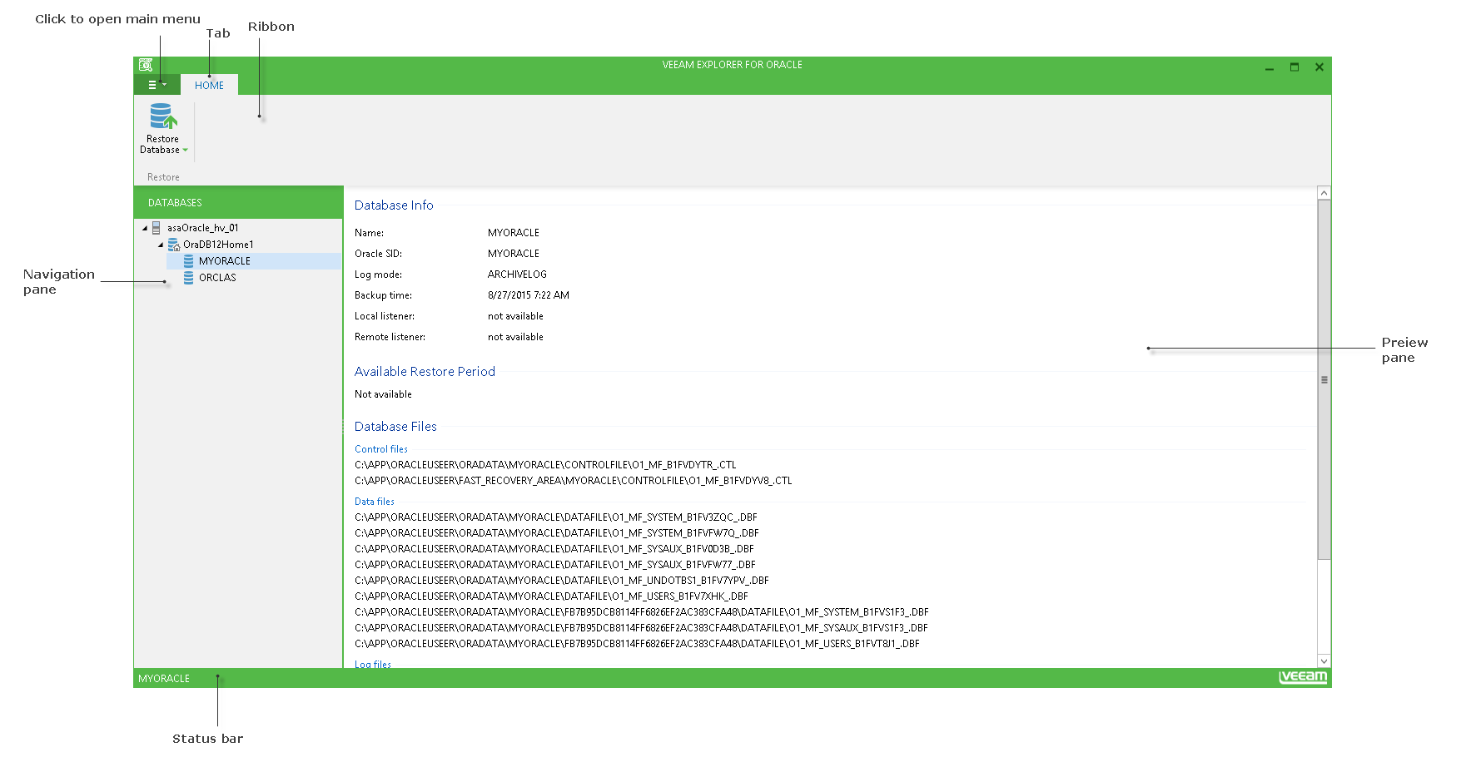Open the main menu hamburger button

pos(157,85)
